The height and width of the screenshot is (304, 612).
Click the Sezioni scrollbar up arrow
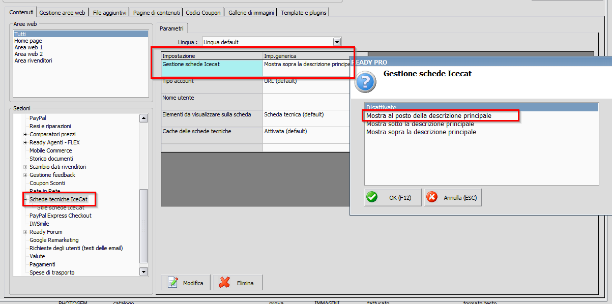pyautogui.click(x=143, y=118)
